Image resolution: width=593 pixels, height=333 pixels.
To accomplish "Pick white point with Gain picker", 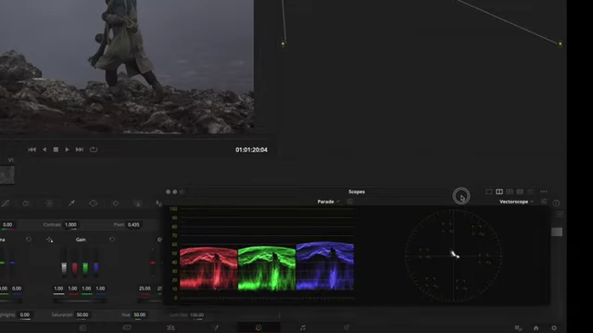I will click(49, 240).
